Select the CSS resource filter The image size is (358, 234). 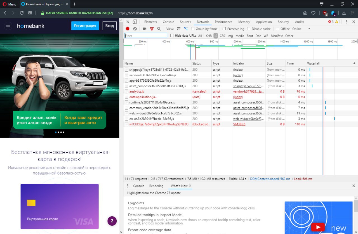tap(222, 36)
